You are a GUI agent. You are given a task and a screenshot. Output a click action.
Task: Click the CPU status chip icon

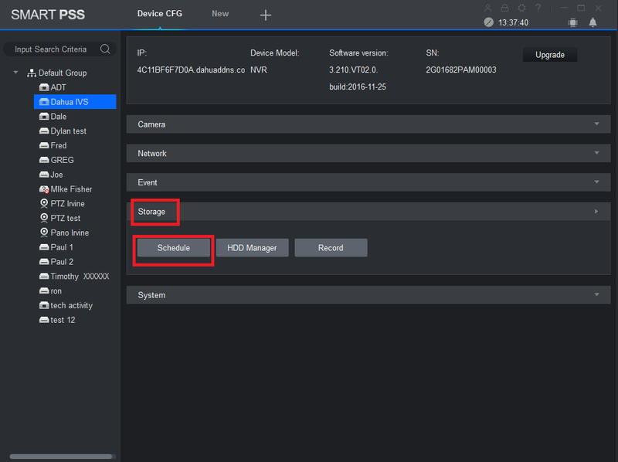coord(572,22)
